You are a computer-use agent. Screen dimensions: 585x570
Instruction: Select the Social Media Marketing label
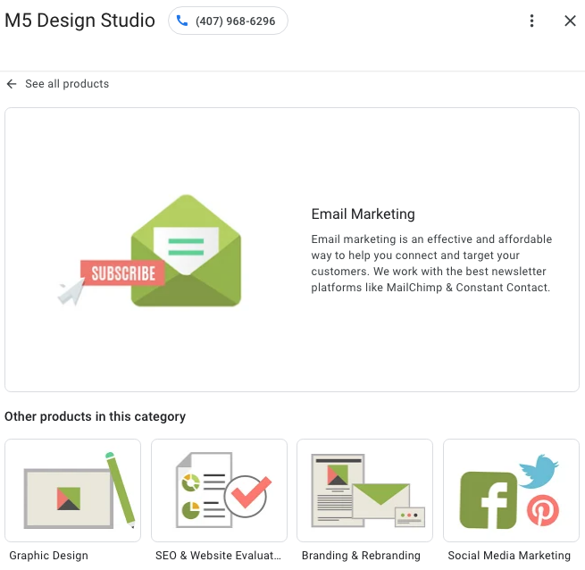[x=509, y=556]
